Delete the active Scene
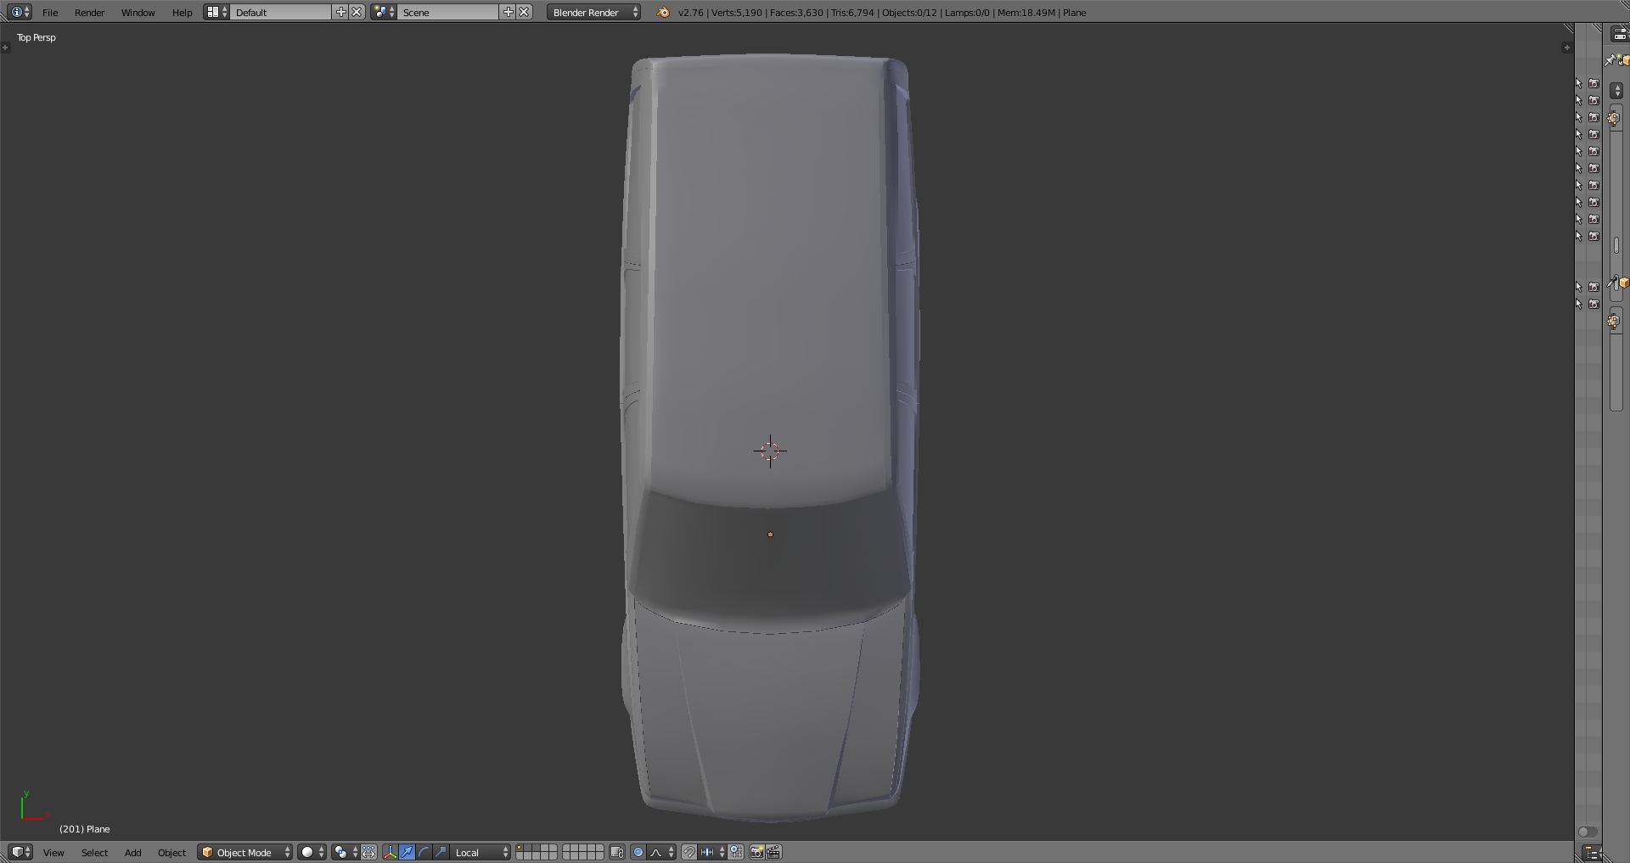Image resolution: width=1630 pixels, height=863 pixels. point(525,12)
